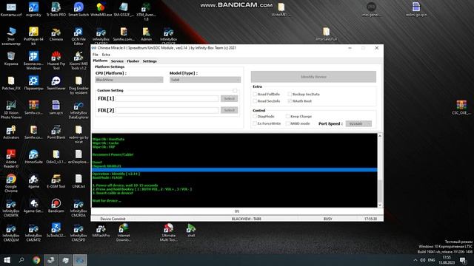Expand the CPU [Platform] dropdown
This screenshot has width=474, height=266.
pos(129,80)
